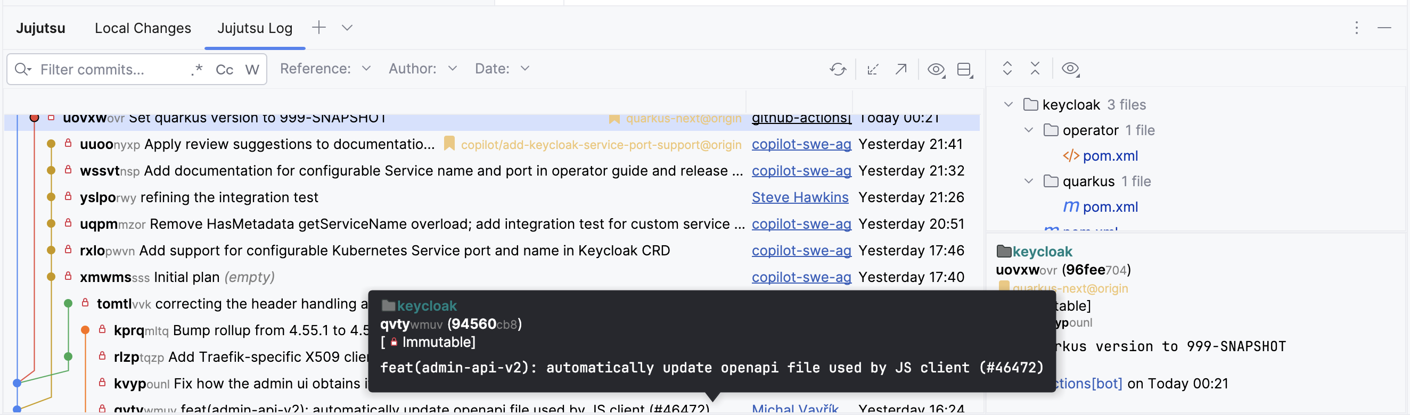The image size is (1410, 415).
Task: Click Michal Vavřík author link
Action: click(795, 409)
